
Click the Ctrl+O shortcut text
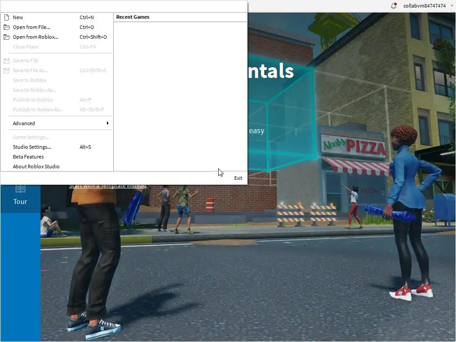point(87,27)
